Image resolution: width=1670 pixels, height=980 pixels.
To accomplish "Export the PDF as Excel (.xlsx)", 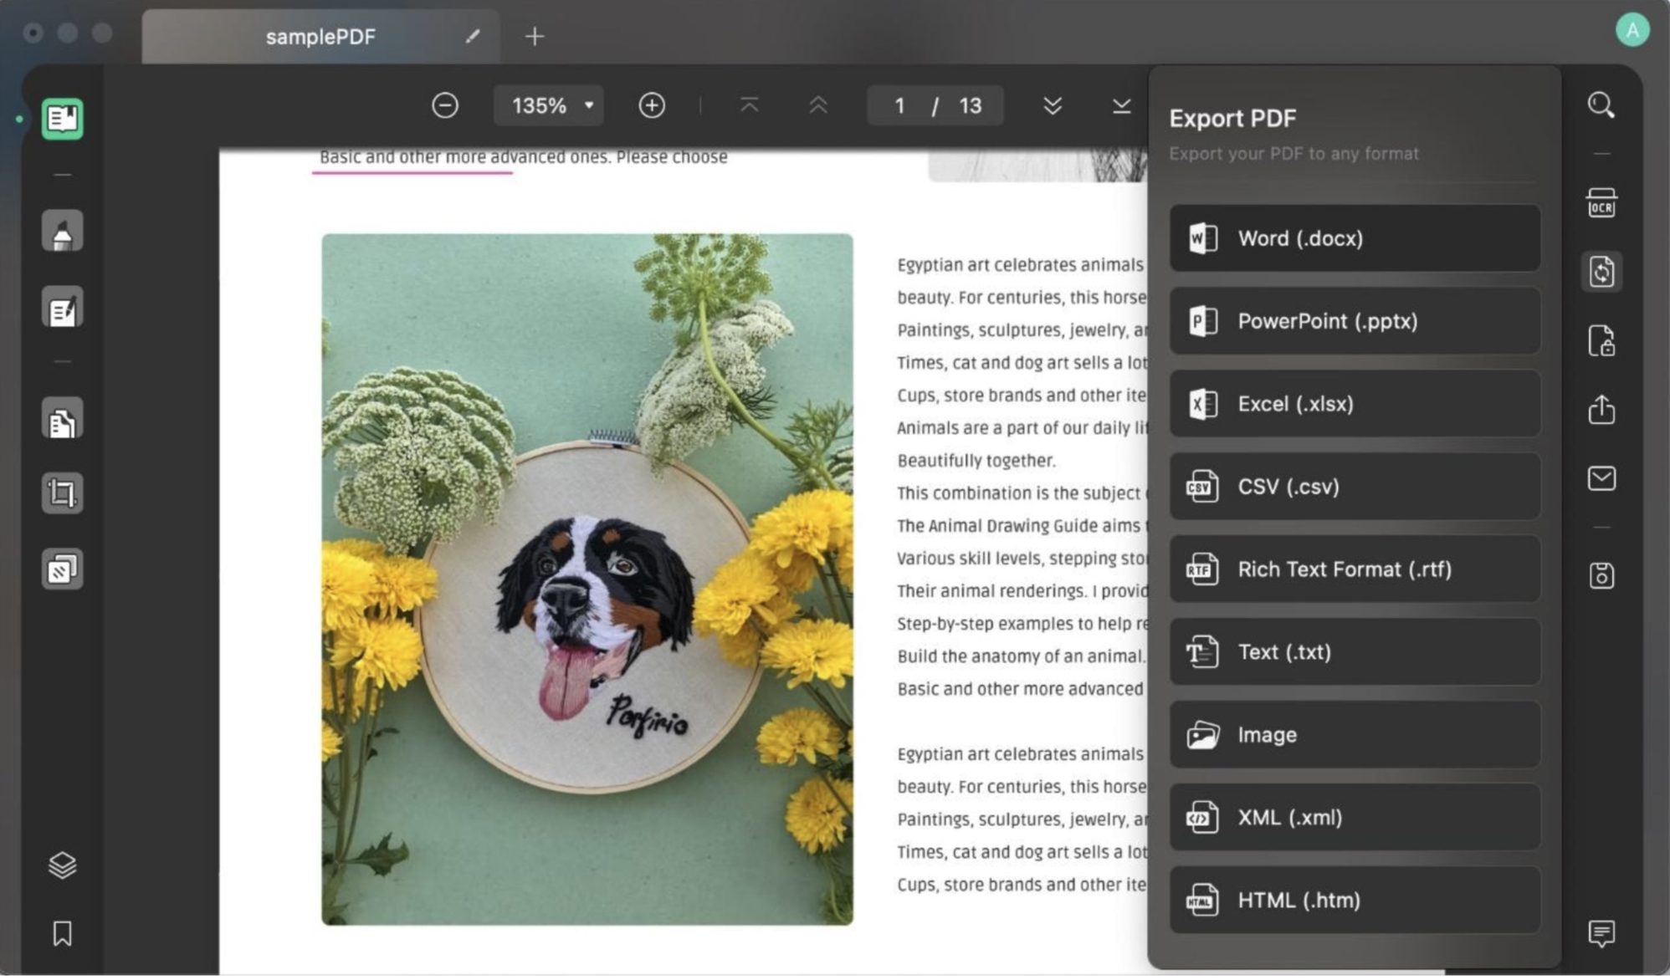I will pos(1354,403).
